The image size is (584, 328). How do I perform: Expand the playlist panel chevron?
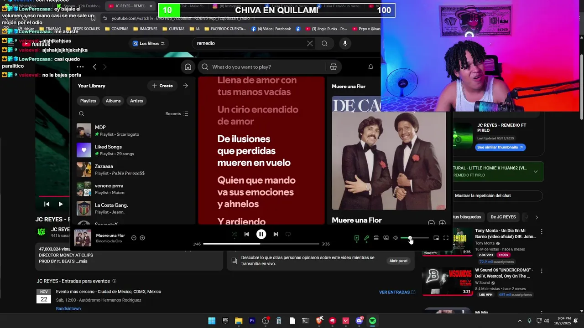[x=536, y=172]
